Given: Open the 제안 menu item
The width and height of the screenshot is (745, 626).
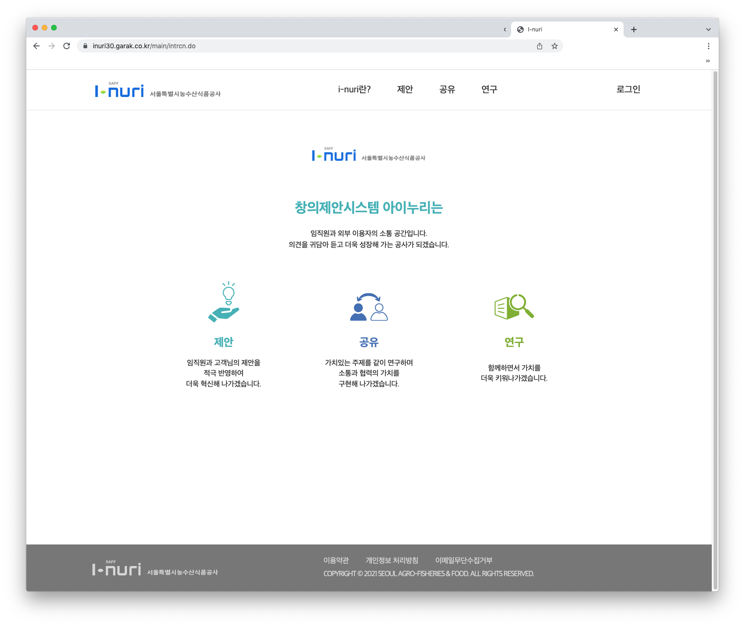Looking at the screenshot, I should pyautogui.click(x=405, y=89).
